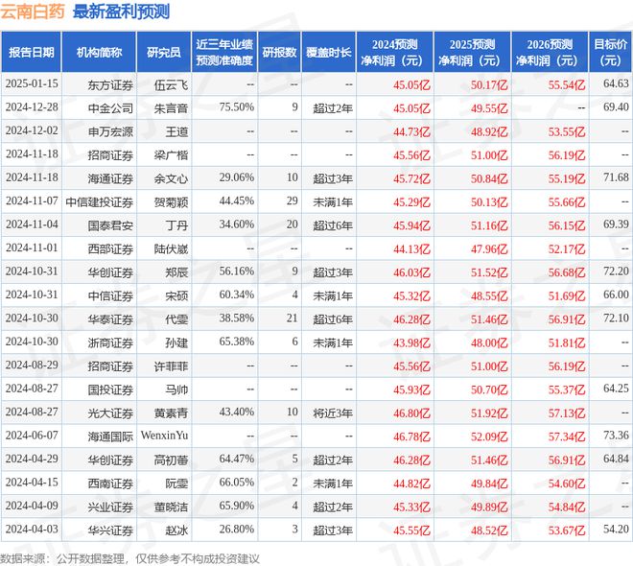Select the 覆盖时长 column header

(x=329, y=52)
